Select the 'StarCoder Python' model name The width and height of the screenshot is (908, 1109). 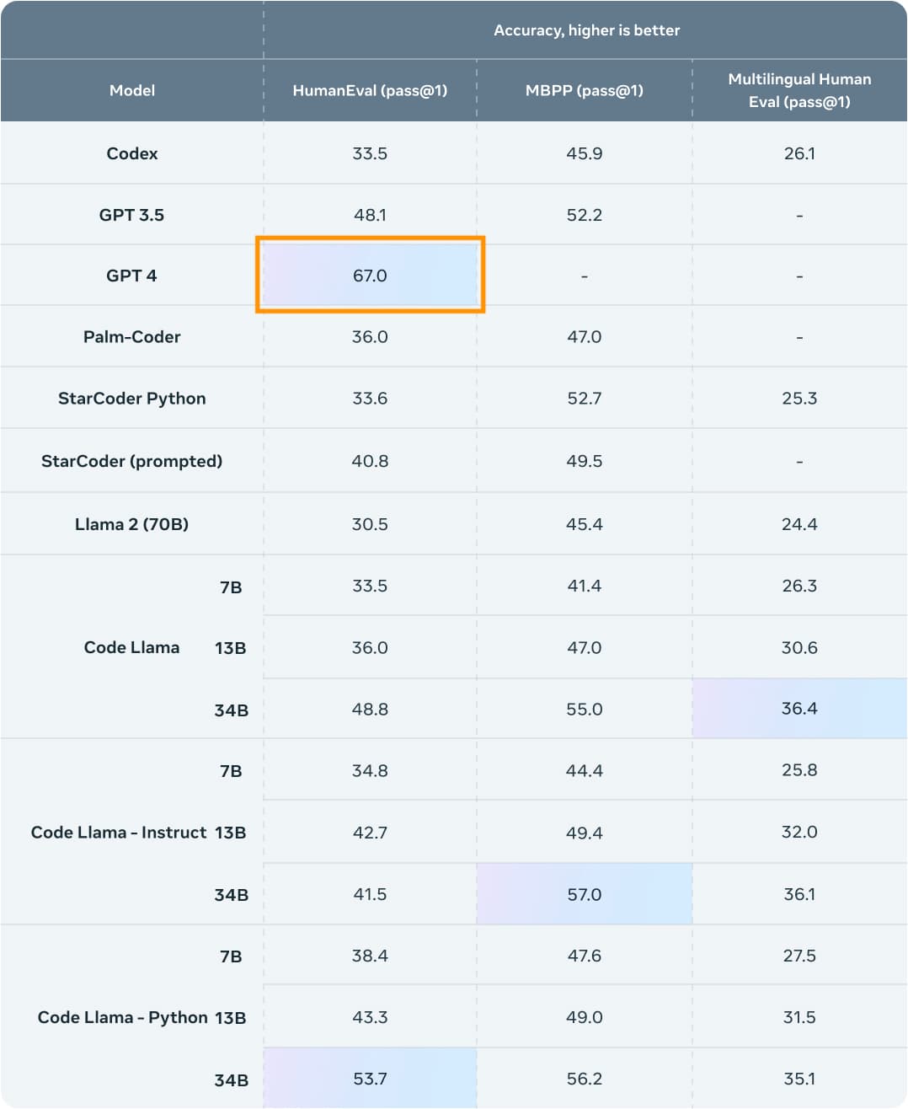click(132, 399)
